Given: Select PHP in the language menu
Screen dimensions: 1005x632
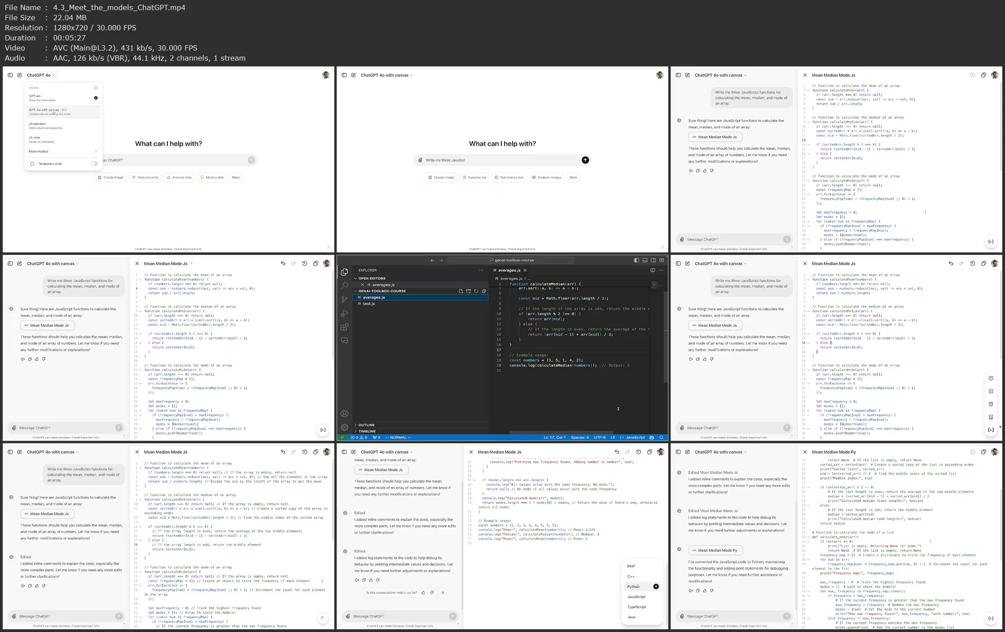Looking at the screenshot, I should pos(642,567).
